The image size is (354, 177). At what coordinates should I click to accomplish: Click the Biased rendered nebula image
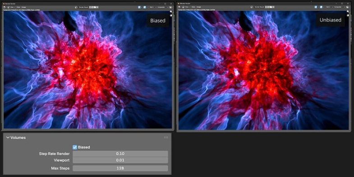click(88, 70)
